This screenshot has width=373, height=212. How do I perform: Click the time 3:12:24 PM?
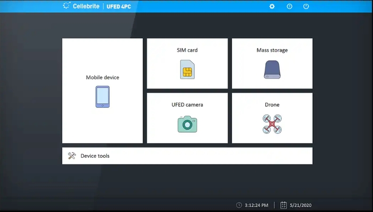coord(256,205)
